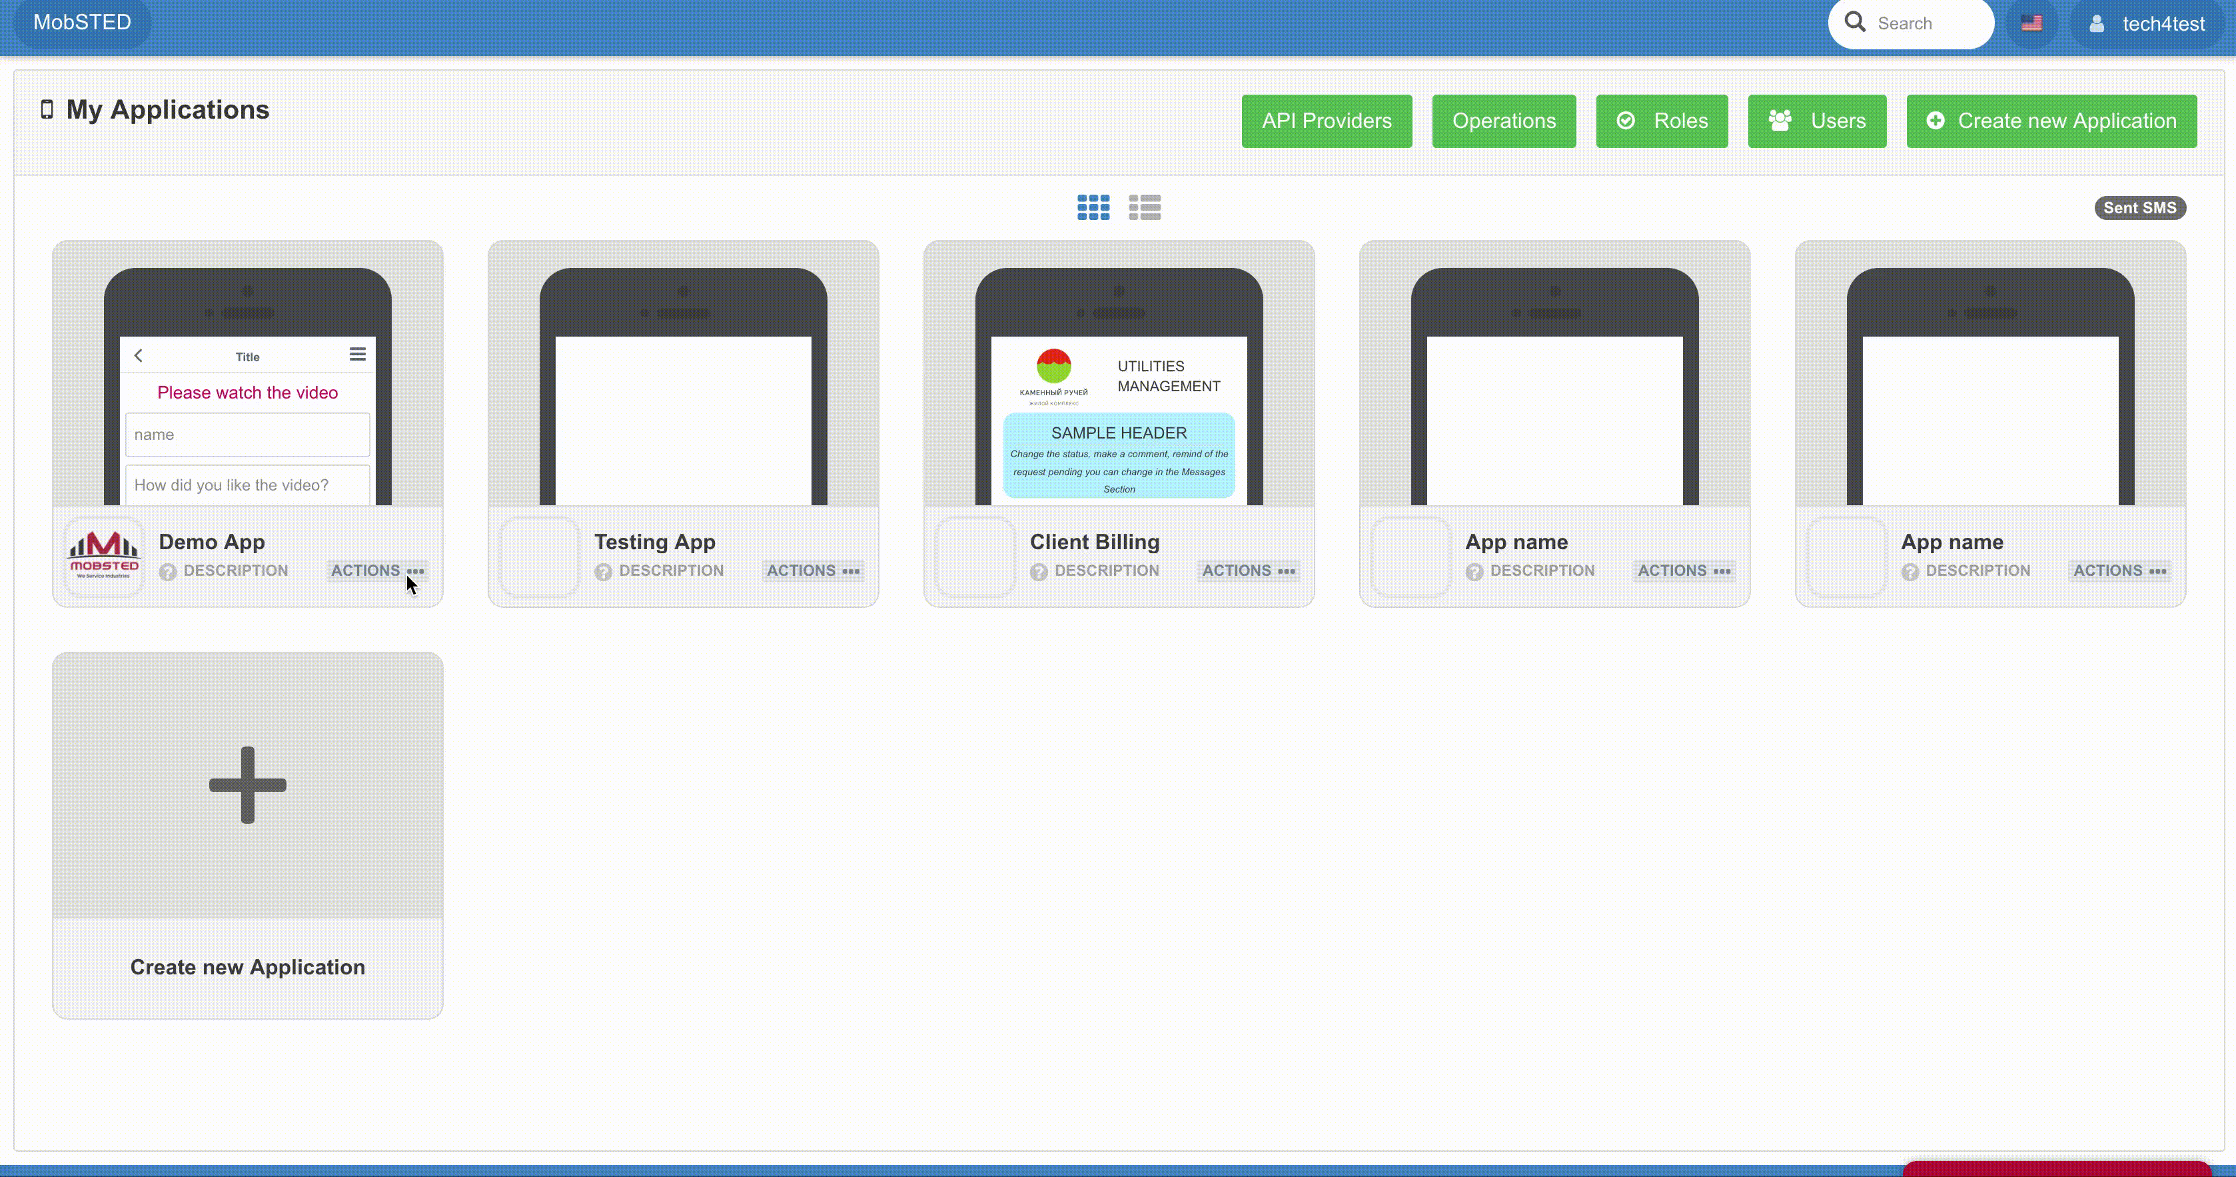Click back arrow in Demo App preview
Screen dimensions: 2236x1177
[138, 355]
